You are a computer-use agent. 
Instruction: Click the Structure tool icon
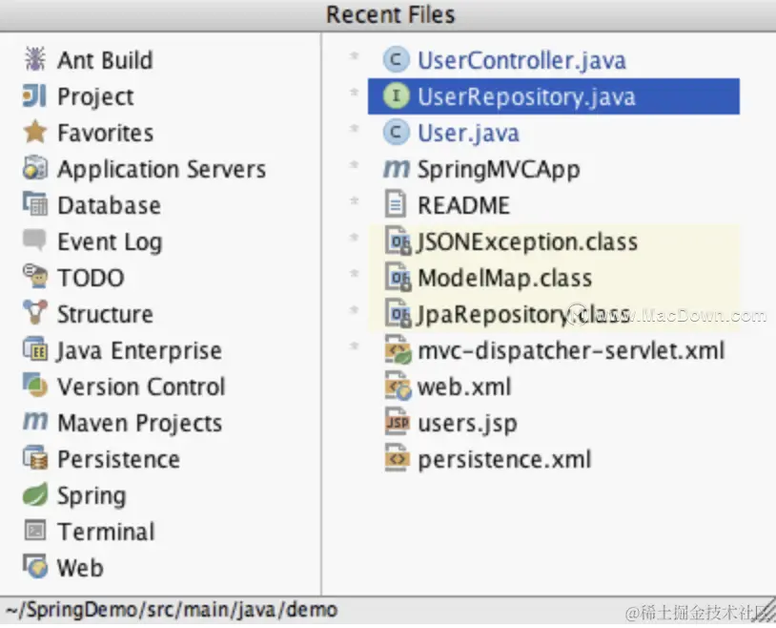pos(34,314)
